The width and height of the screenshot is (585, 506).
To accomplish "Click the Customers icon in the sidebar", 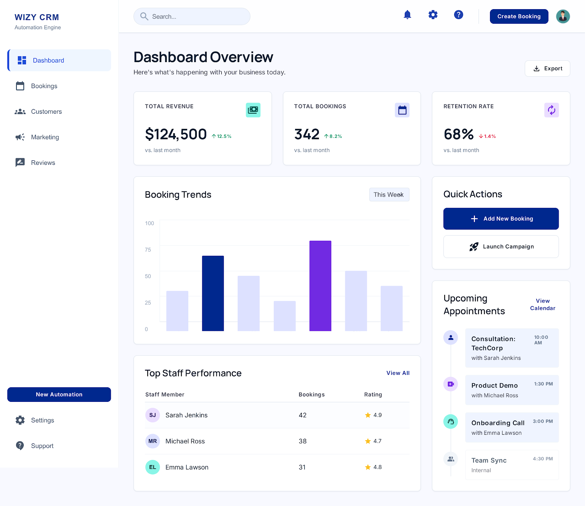I will click(x=21, y=111).
